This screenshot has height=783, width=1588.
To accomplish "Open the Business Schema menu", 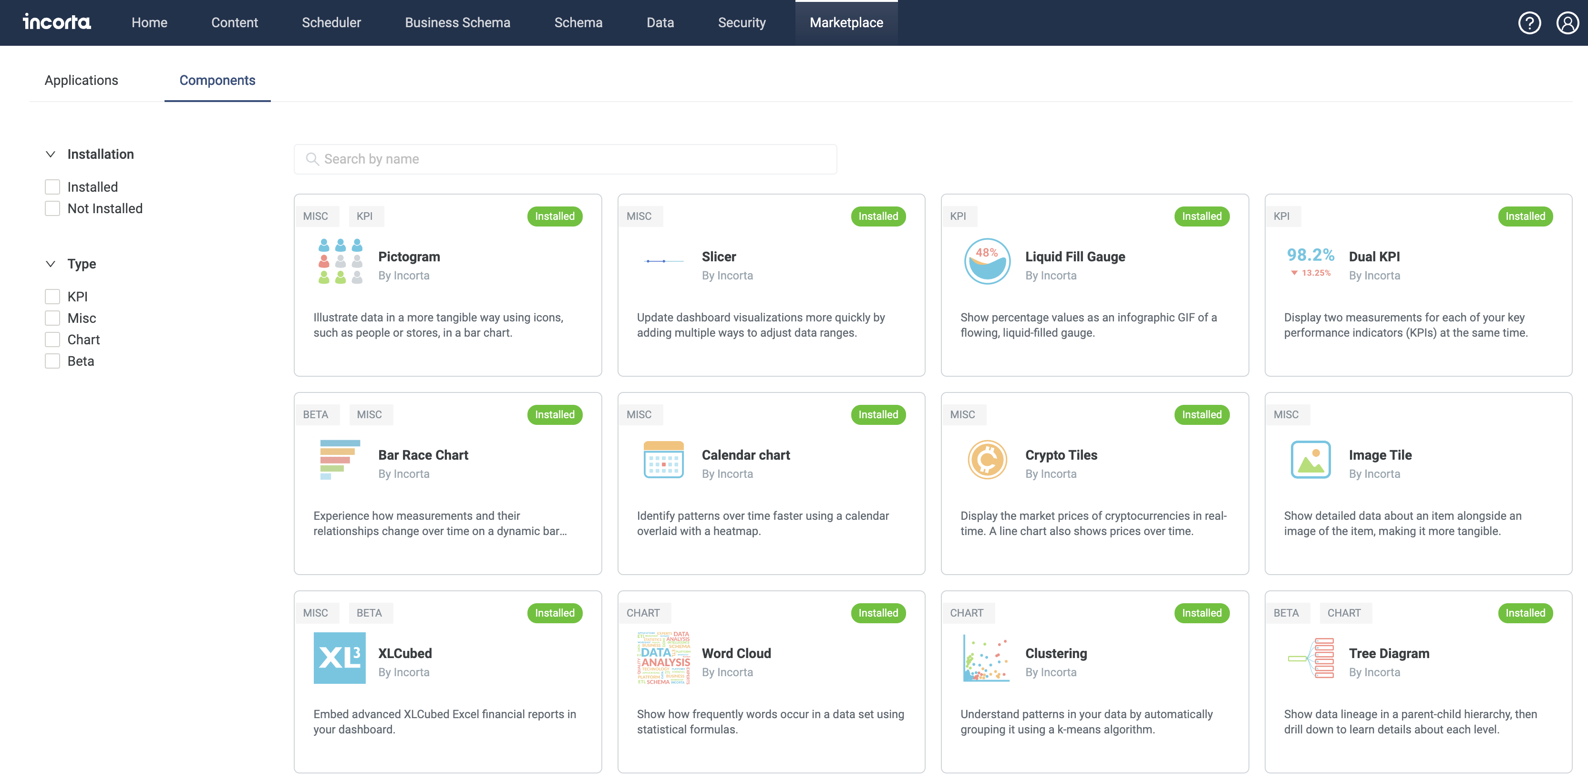I will pos(457,23).
